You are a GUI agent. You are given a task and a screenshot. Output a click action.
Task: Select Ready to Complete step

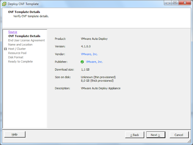tap(21, 61)
